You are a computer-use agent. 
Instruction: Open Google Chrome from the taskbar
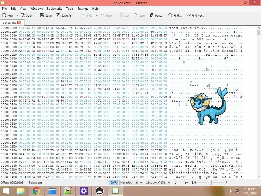click(36, 191)
